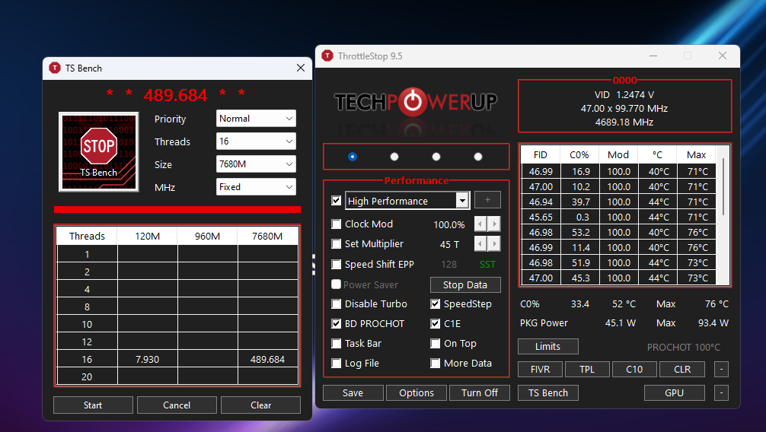The height and width of the screenshot is (432, 766).
Task: Click the 7.930 result cell
Action: pos(148,360)
